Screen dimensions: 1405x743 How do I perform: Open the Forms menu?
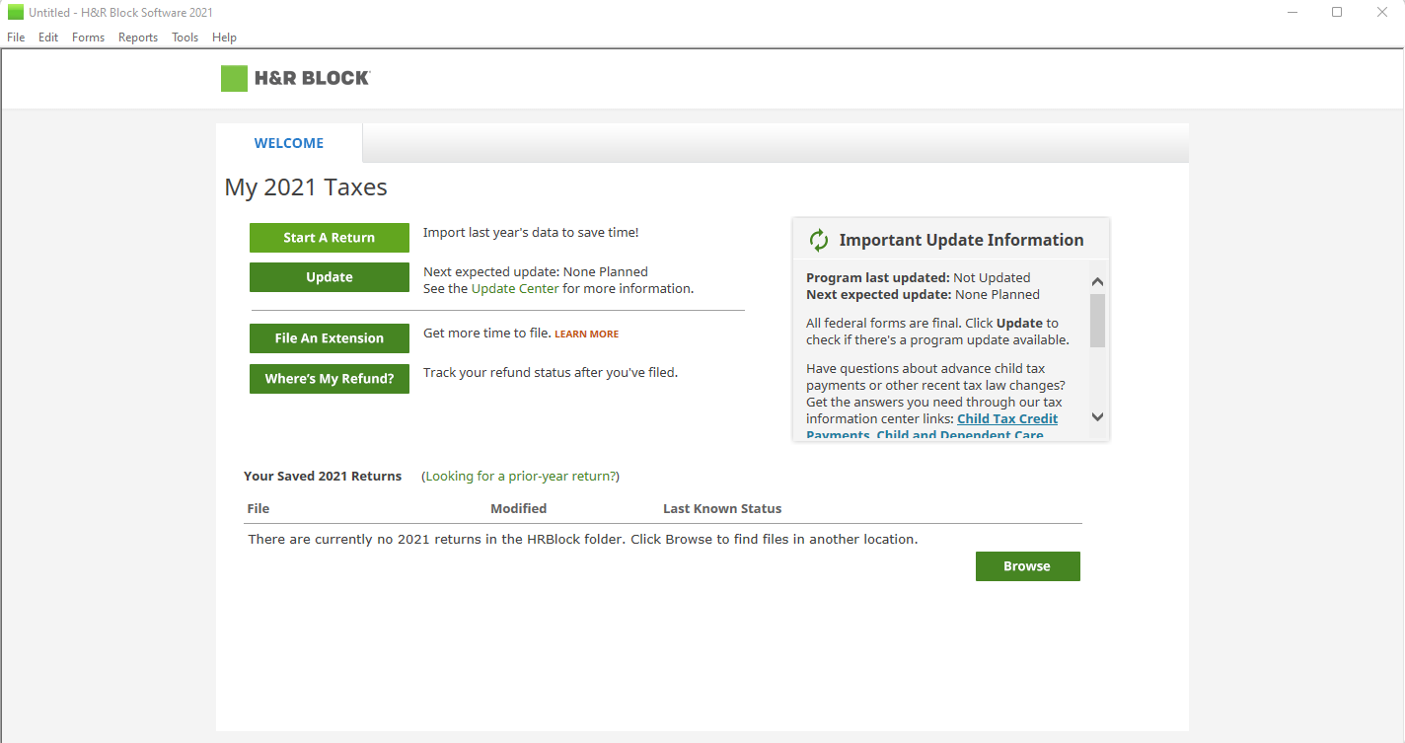click(88, 37)
